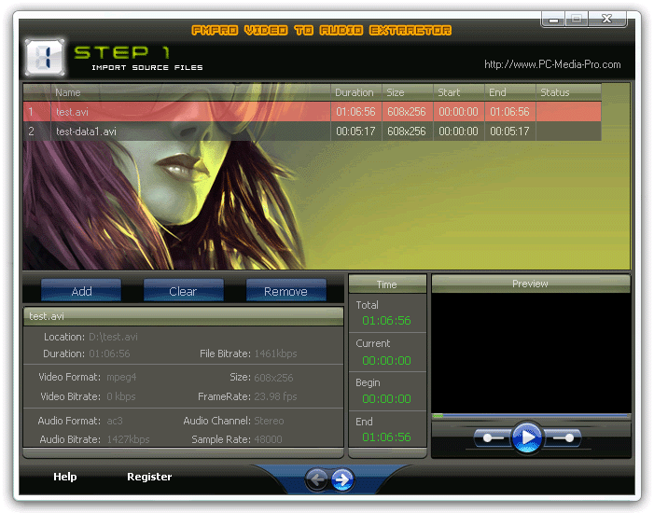Screen dimensions: 654x513
Task: Click the FrameRate value 23.98 fps
Action: click(276, 396)
